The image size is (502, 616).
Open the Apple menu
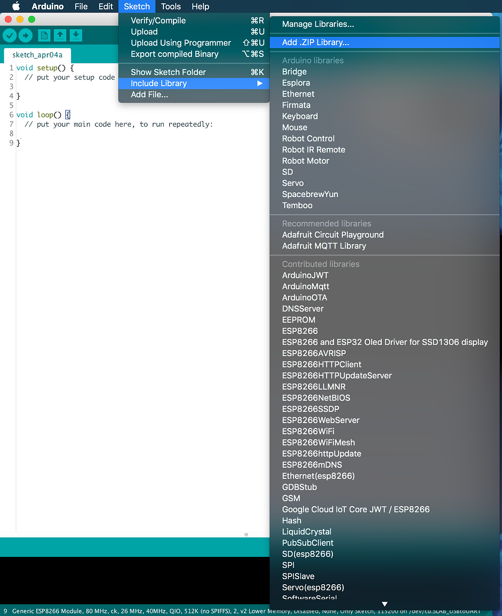tap(16, 6)
